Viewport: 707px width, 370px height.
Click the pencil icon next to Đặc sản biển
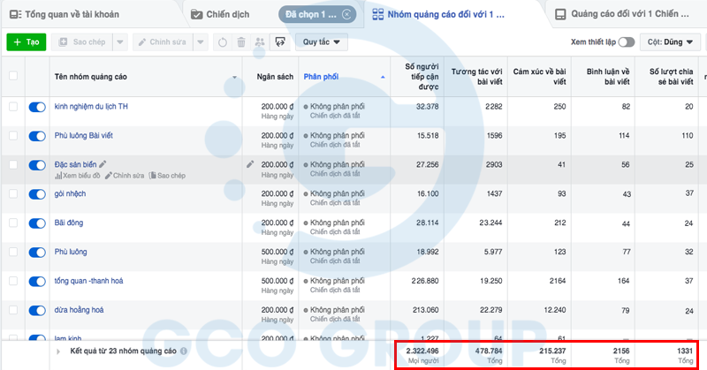(x=103, y=163)
